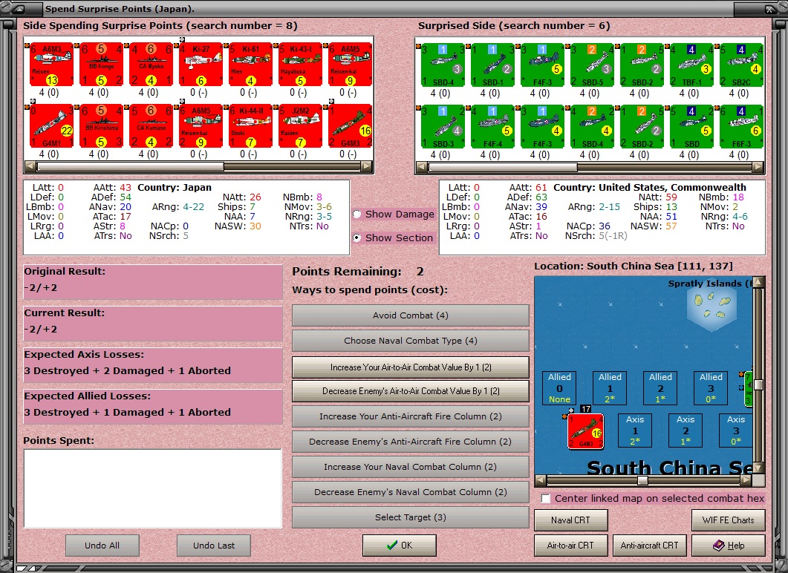Open the Air-to-air CRT chart
This screenshot has width=788, height=573.
point(570,546)
